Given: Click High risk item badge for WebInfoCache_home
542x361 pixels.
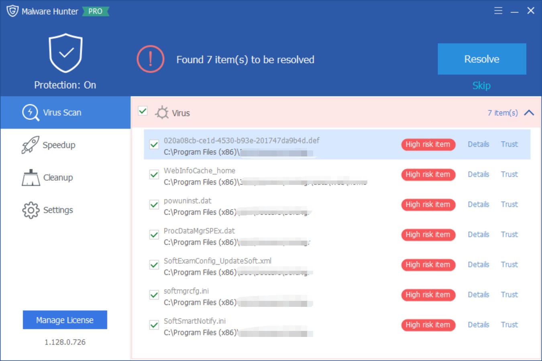Looking at the screenshot, I should coord(428,174).
